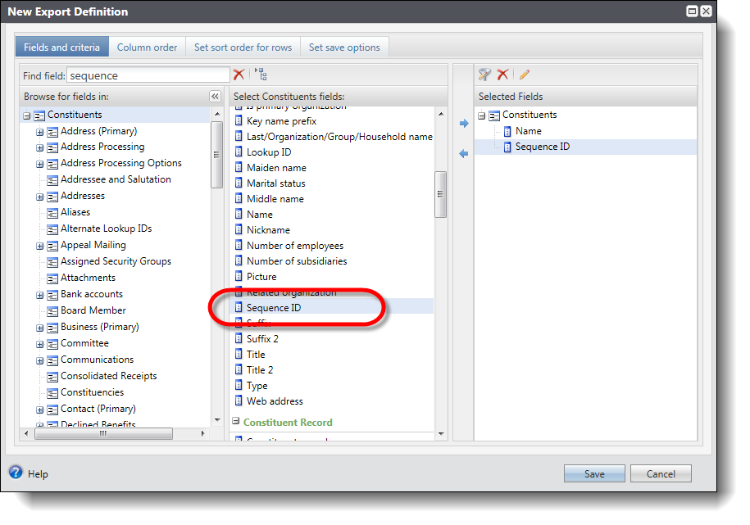Click the Cancel button

click(661, 473)
